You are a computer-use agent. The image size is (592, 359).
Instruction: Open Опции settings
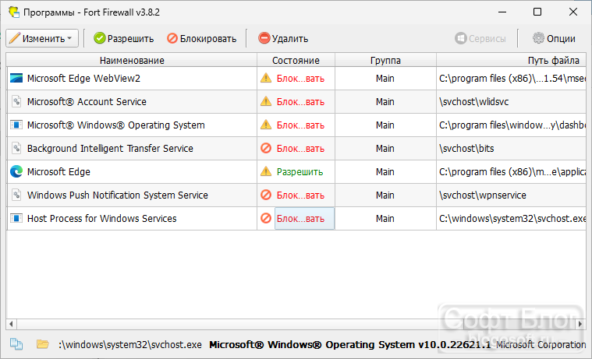(554, 38)
